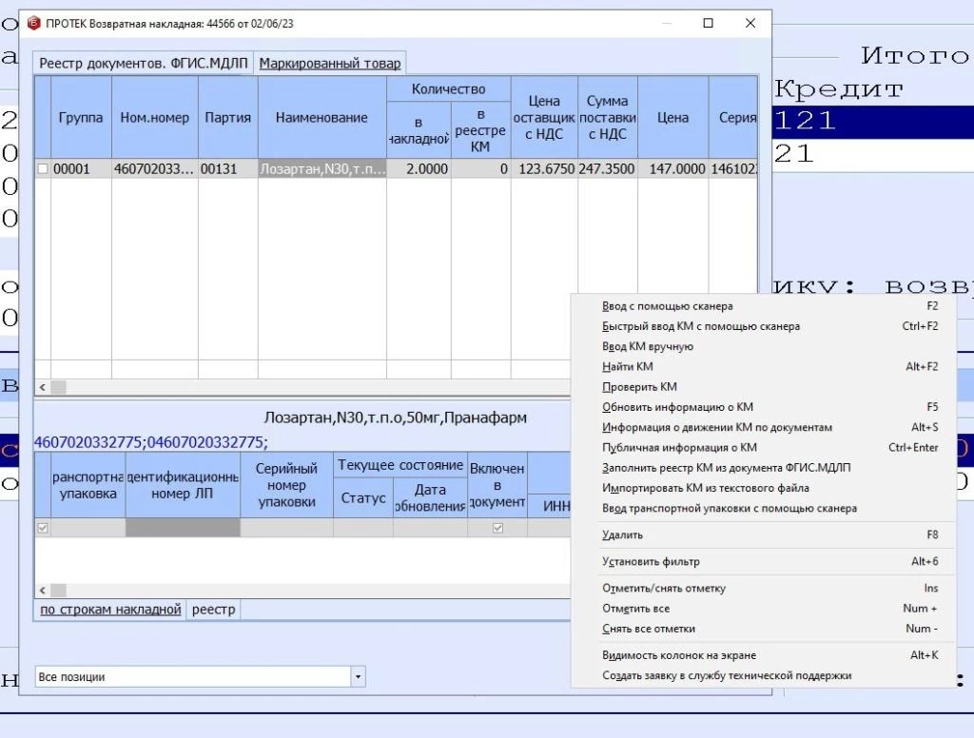Click the batch cell 00131

[x=228, y=169]
